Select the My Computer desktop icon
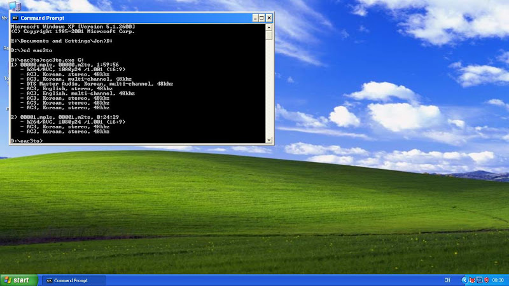The width and height of the screenshot is (509, 286). pyautogui.click(x=14, y=6)
